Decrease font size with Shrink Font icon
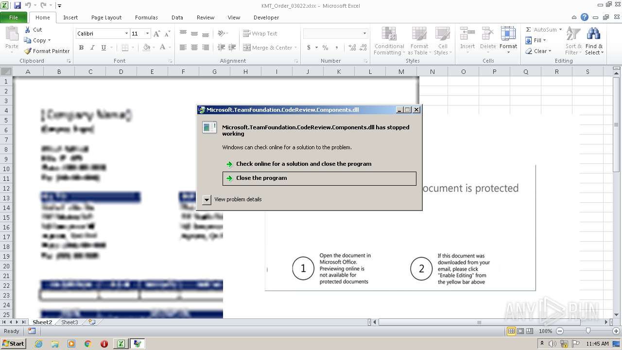The height and width of the screenshot is (350, 622). click(167, 34)
